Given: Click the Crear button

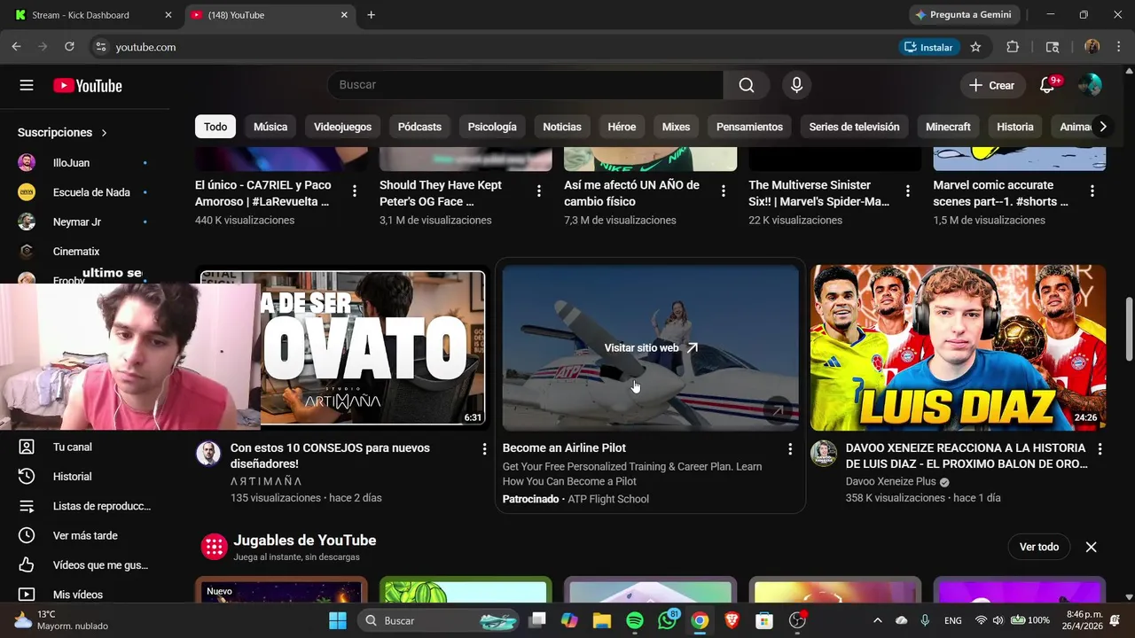Looking at the screenshot, I should click(x=991, y=85).
